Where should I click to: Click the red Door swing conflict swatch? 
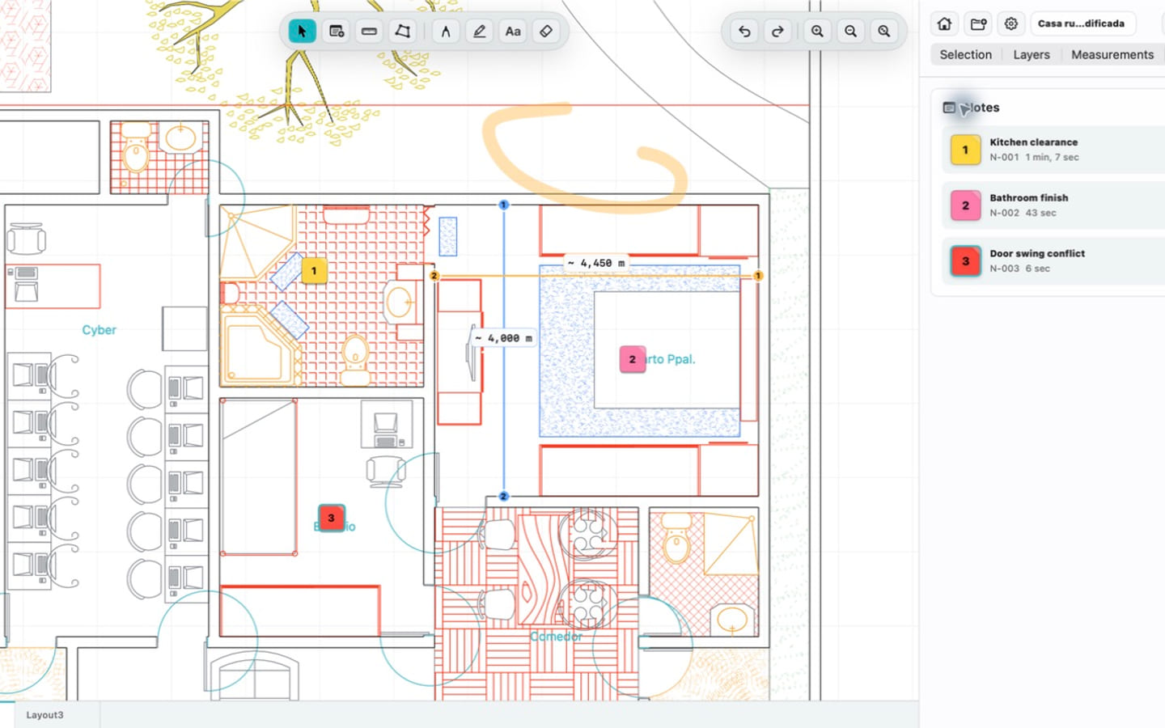965,261
